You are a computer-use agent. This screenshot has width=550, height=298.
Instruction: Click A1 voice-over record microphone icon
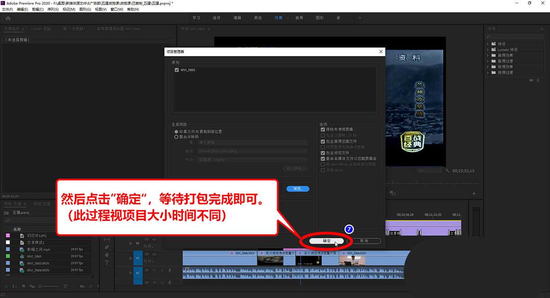[x=170, y=270]
